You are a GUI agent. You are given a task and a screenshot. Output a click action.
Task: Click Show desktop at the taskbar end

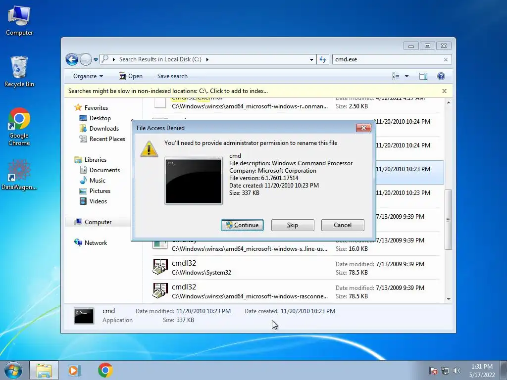503,370
